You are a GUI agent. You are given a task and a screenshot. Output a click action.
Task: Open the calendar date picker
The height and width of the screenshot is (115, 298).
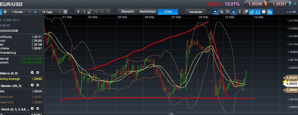pyautogui.click(x=65, y=12)
